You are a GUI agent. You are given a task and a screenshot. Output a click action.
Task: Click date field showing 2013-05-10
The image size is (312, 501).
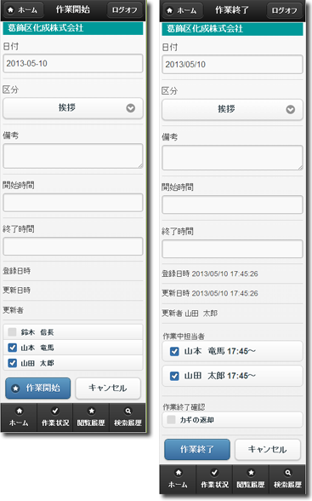(72, 63)
